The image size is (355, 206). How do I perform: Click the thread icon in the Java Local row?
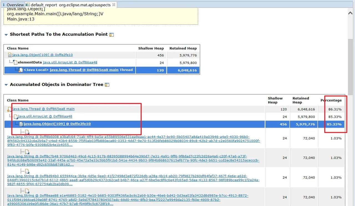[21, 70]
